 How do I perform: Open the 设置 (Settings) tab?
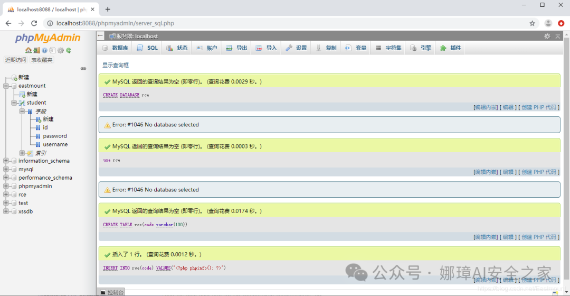[x=296, y=48]
